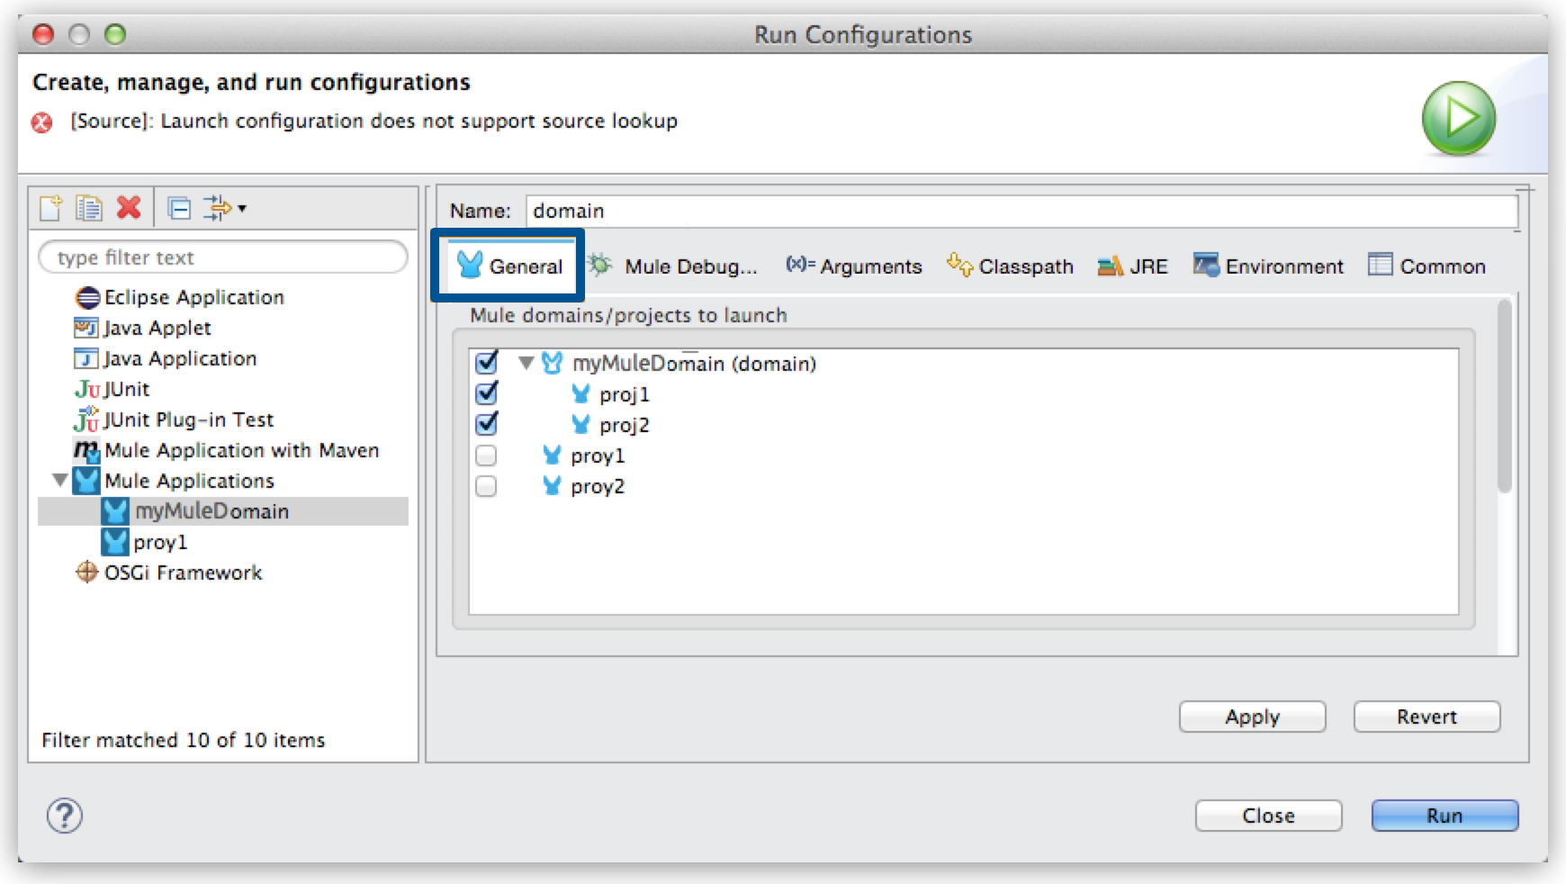The image size is (1566, 884).
Task: Apply the current configuration changes
Action: (x=1252, y=717)
